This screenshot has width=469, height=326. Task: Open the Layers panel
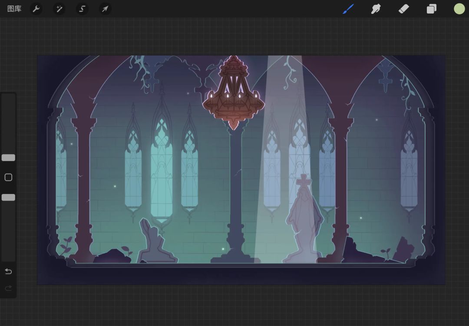(431, 9)
